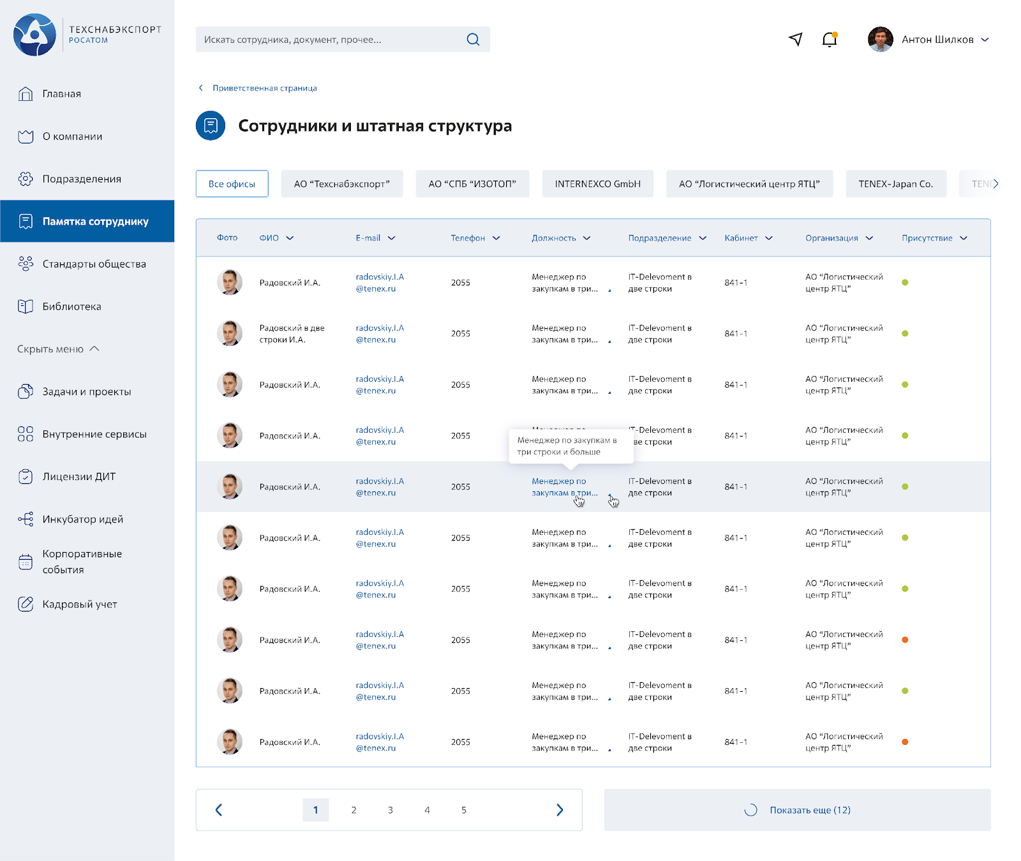The height and width of the screenshot is (861, 1021).
Task: Click the paper plane send icon
Action: [795, 40]
